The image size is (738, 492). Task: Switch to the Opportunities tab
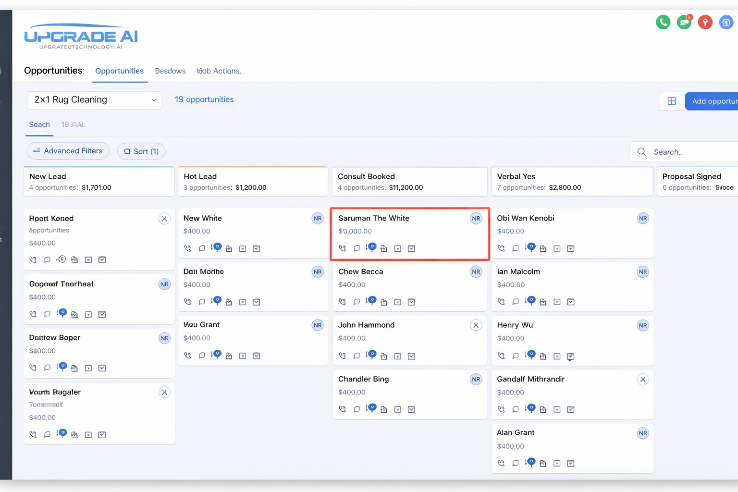coord(119,71)
